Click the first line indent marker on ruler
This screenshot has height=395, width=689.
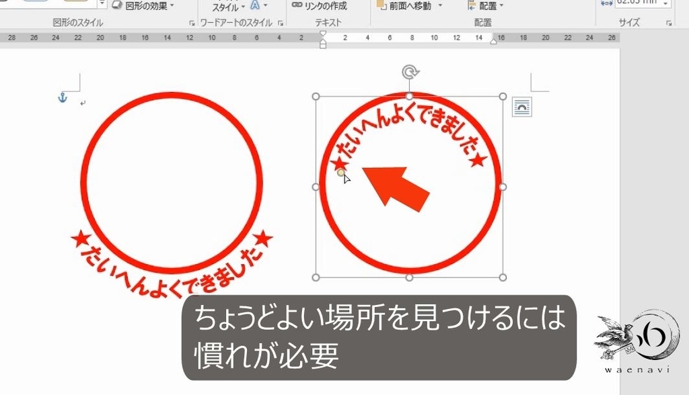click(323, 34)
